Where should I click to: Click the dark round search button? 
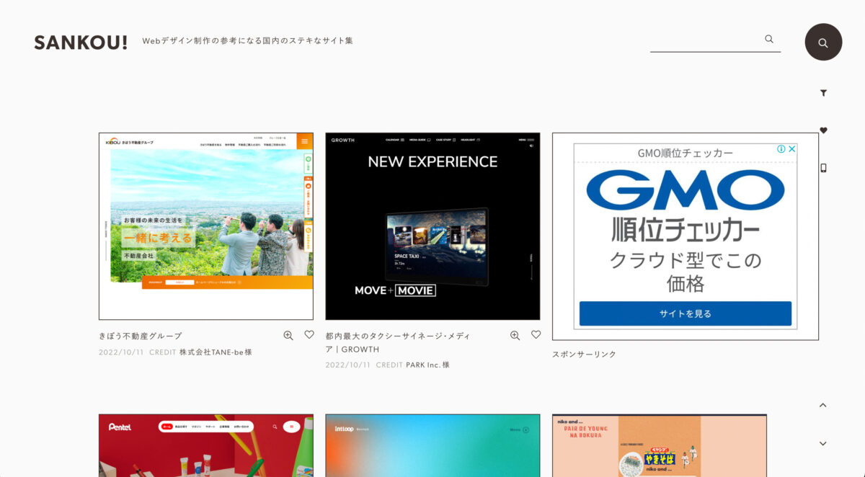click(823, 43)
